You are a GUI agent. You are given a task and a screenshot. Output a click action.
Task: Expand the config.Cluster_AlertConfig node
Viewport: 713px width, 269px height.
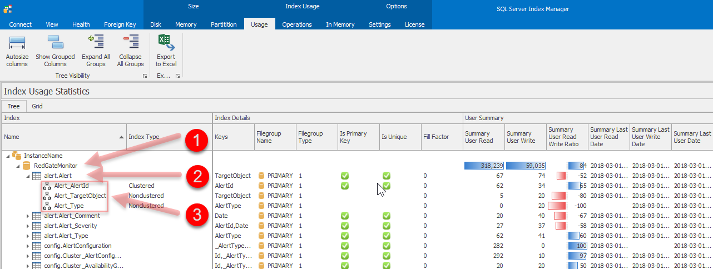coord(28,256)
